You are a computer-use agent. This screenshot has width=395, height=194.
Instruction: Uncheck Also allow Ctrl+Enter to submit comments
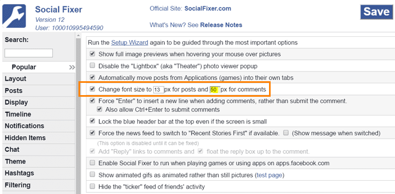99,110
